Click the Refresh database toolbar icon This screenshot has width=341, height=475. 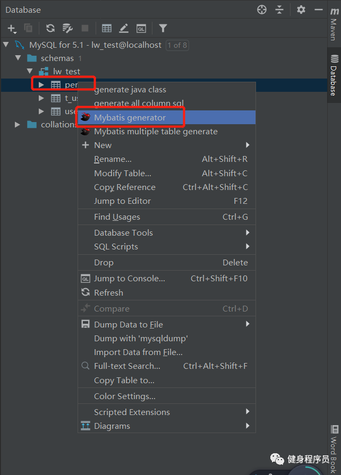(50, 28)
